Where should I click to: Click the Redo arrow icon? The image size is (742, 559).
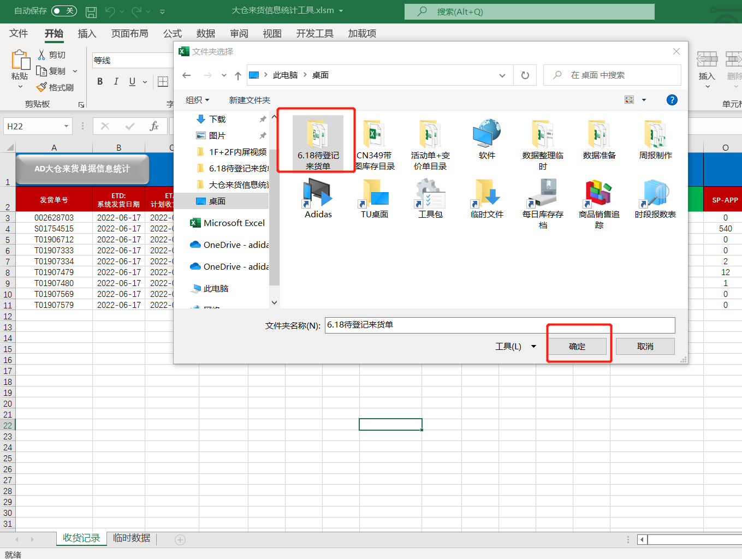click(x=136, y=11)
